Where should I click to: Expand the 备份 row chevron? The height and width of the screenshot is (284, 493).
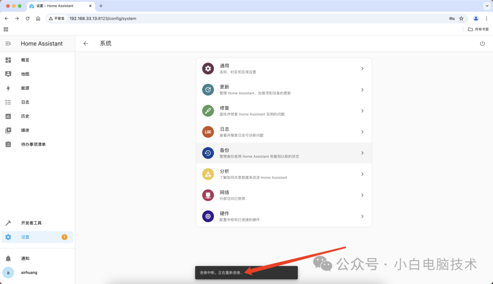coord(362,153)
